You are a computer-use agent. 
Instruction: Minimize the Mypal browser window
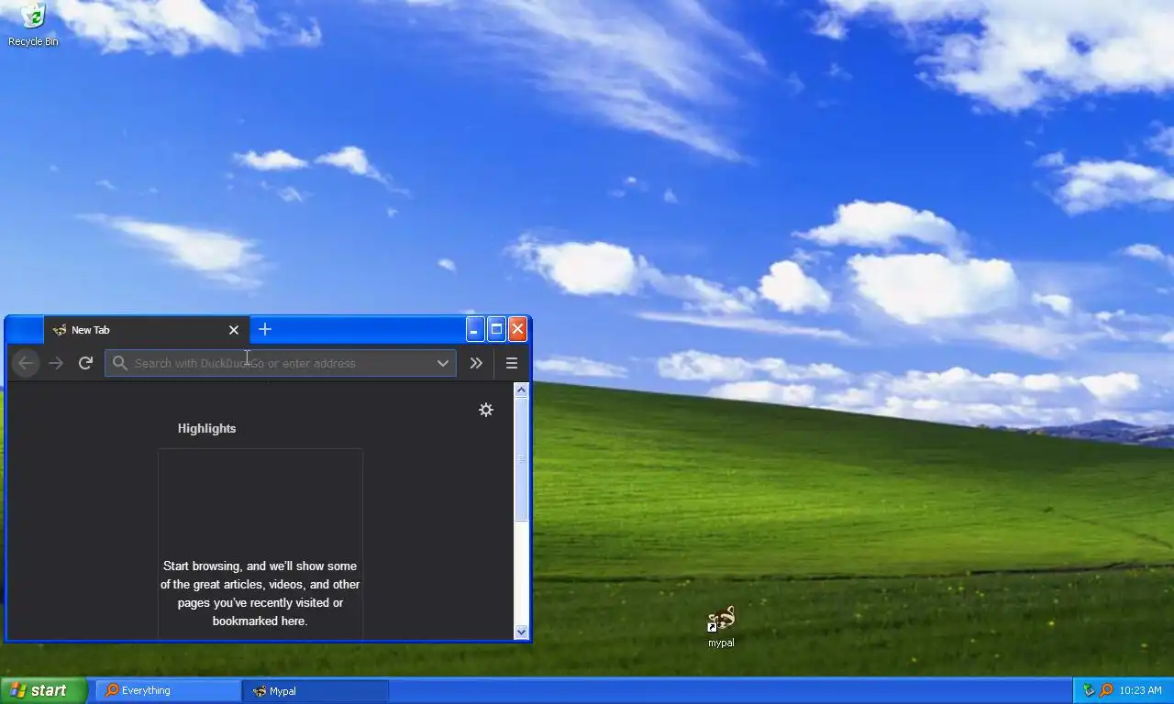pyautogui.click(x=474, y=329)
